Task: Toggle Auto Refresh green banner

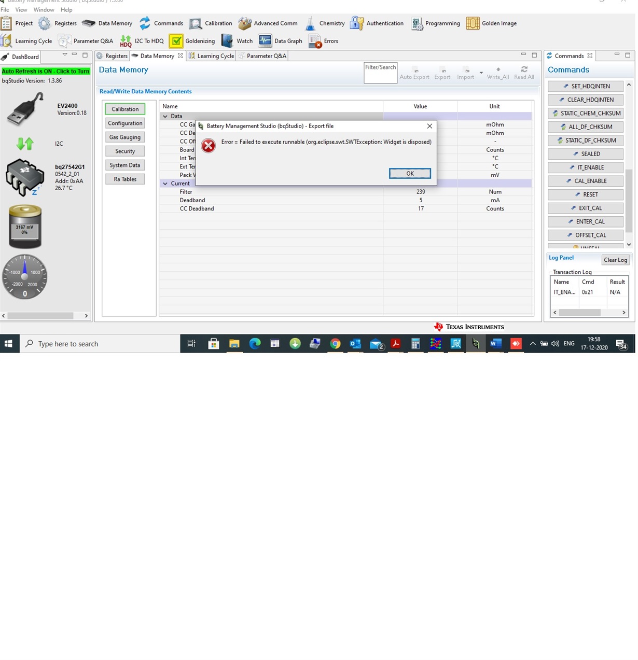Action: click(46, 71)
